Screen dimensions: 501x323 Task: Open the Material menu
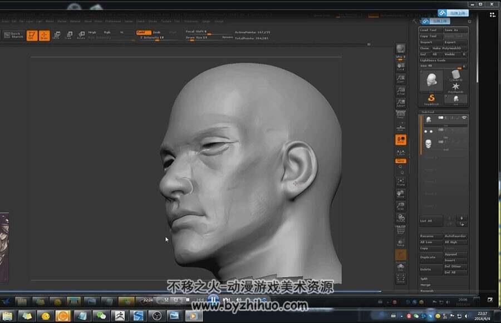(75, 21)
